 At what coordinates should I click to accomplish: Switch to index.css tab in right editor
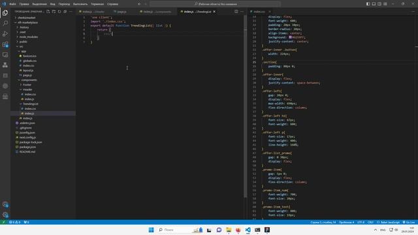click(259, 12)
